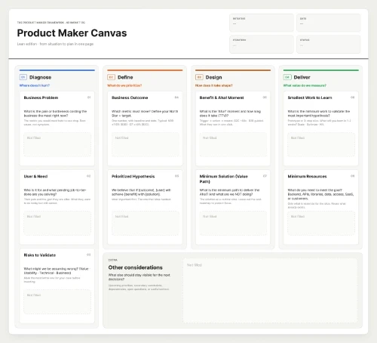Click the Define section heading
This screenshot has width=377, height=343.
pyautogui.click(x=125, y=77)
